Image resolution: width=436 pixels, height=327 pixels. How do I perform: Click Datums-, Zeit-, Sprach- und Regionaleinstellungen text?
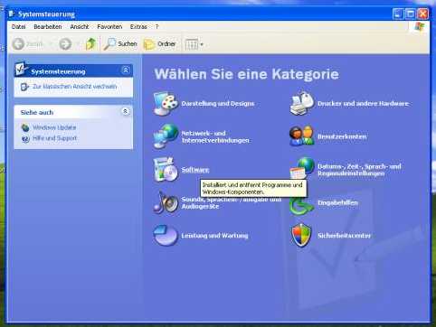coord(359,170)
